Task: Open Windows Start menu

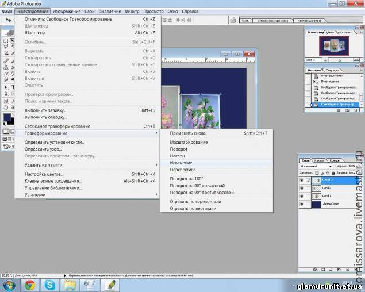Action: pos(10,285)
